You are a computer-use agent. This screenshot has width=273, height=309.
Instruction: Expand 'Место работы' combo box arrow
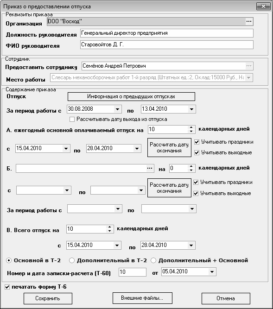pyautogui.click(x=249, y=78)
